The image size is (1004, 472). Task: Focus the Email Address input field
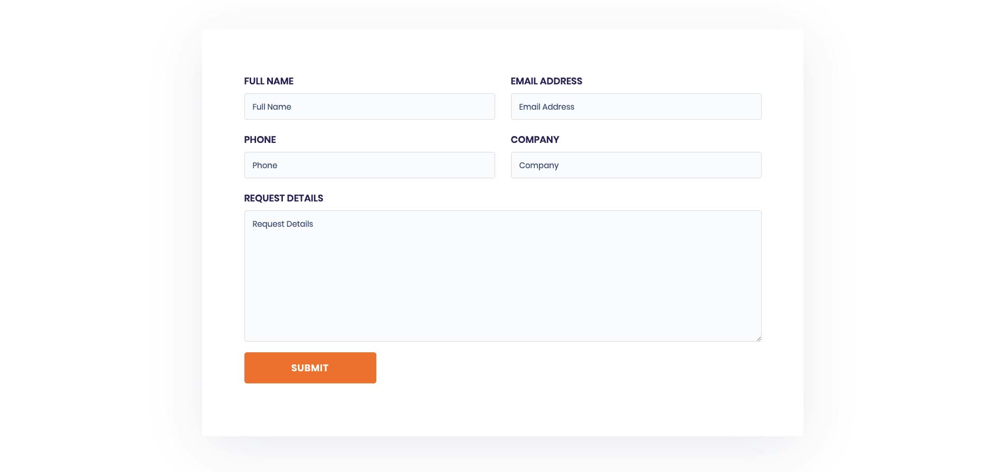(636, 107)
